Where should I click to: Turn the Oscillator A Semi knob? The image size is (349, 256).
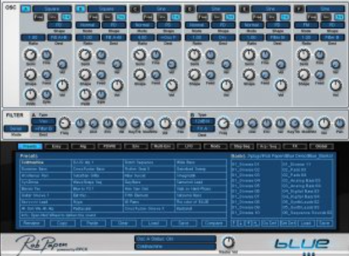point(30,54)
